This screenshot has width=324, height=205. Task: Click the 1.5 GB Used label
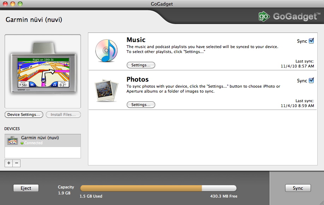pyautogui.click(x=91, y=196)
